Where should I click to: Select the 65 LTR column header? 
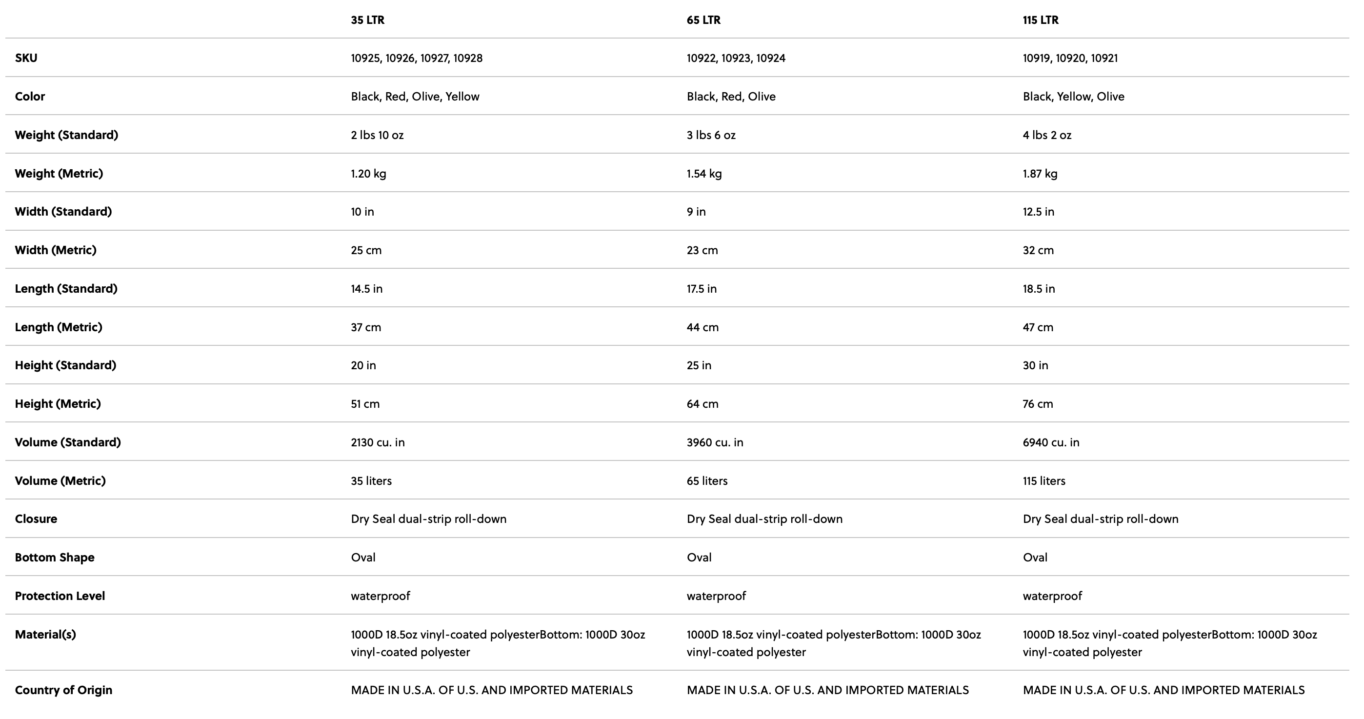click(x=703, y=20)
